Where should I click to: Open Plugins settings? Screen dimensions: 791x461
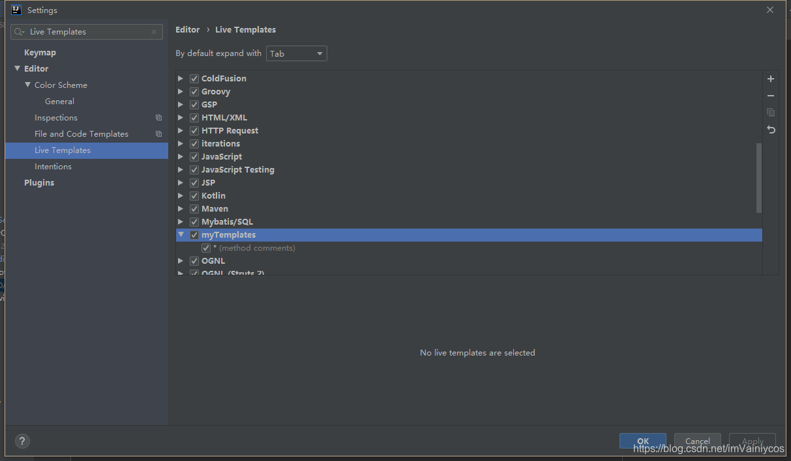click(39, 183)
